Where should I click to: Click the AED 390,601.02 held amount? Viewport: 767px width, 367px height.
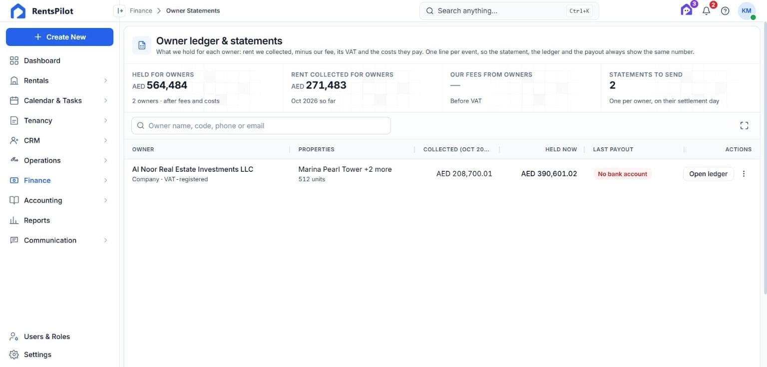point(549,174)
